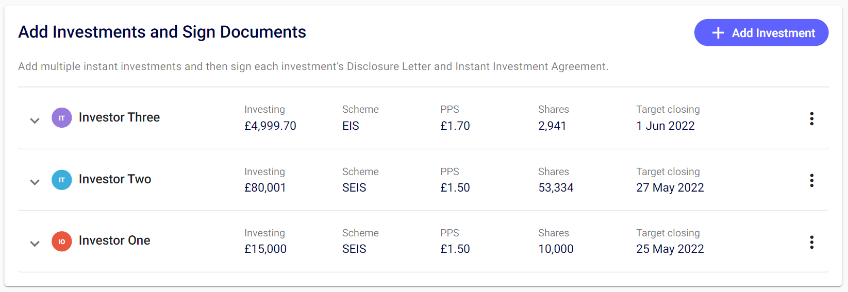Click the plus icon in Add Investment
The width and height of the screenshot is (848, 292).
coord(718,33)
